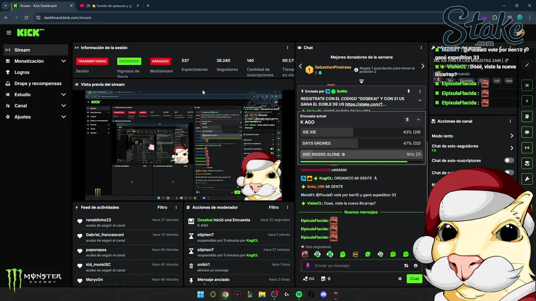Click the purple microphone icon in chat input
Image resolution: width=536 pixels, height=301 pixels.
click(308, 265)
